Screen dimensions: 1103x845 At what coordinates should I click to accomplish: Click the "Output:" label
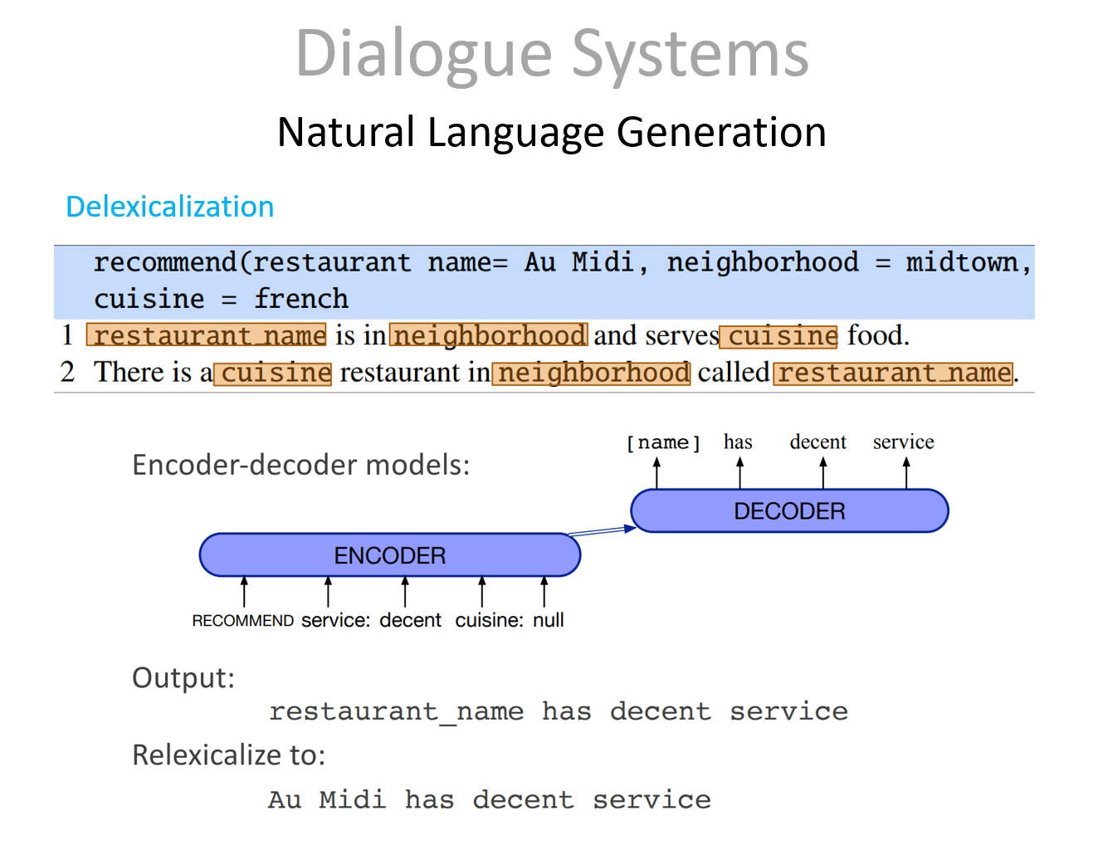pos(183,678)
